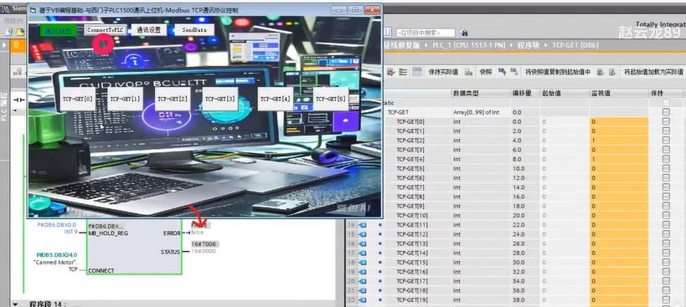Click the ConnectToPLC button
Screen dimensions: 686x307
point(106,30)
